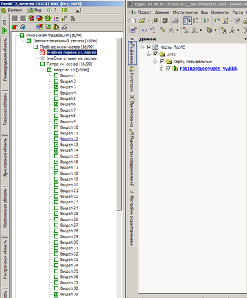Check the Выдел 1 checkbox

(56, 75)
